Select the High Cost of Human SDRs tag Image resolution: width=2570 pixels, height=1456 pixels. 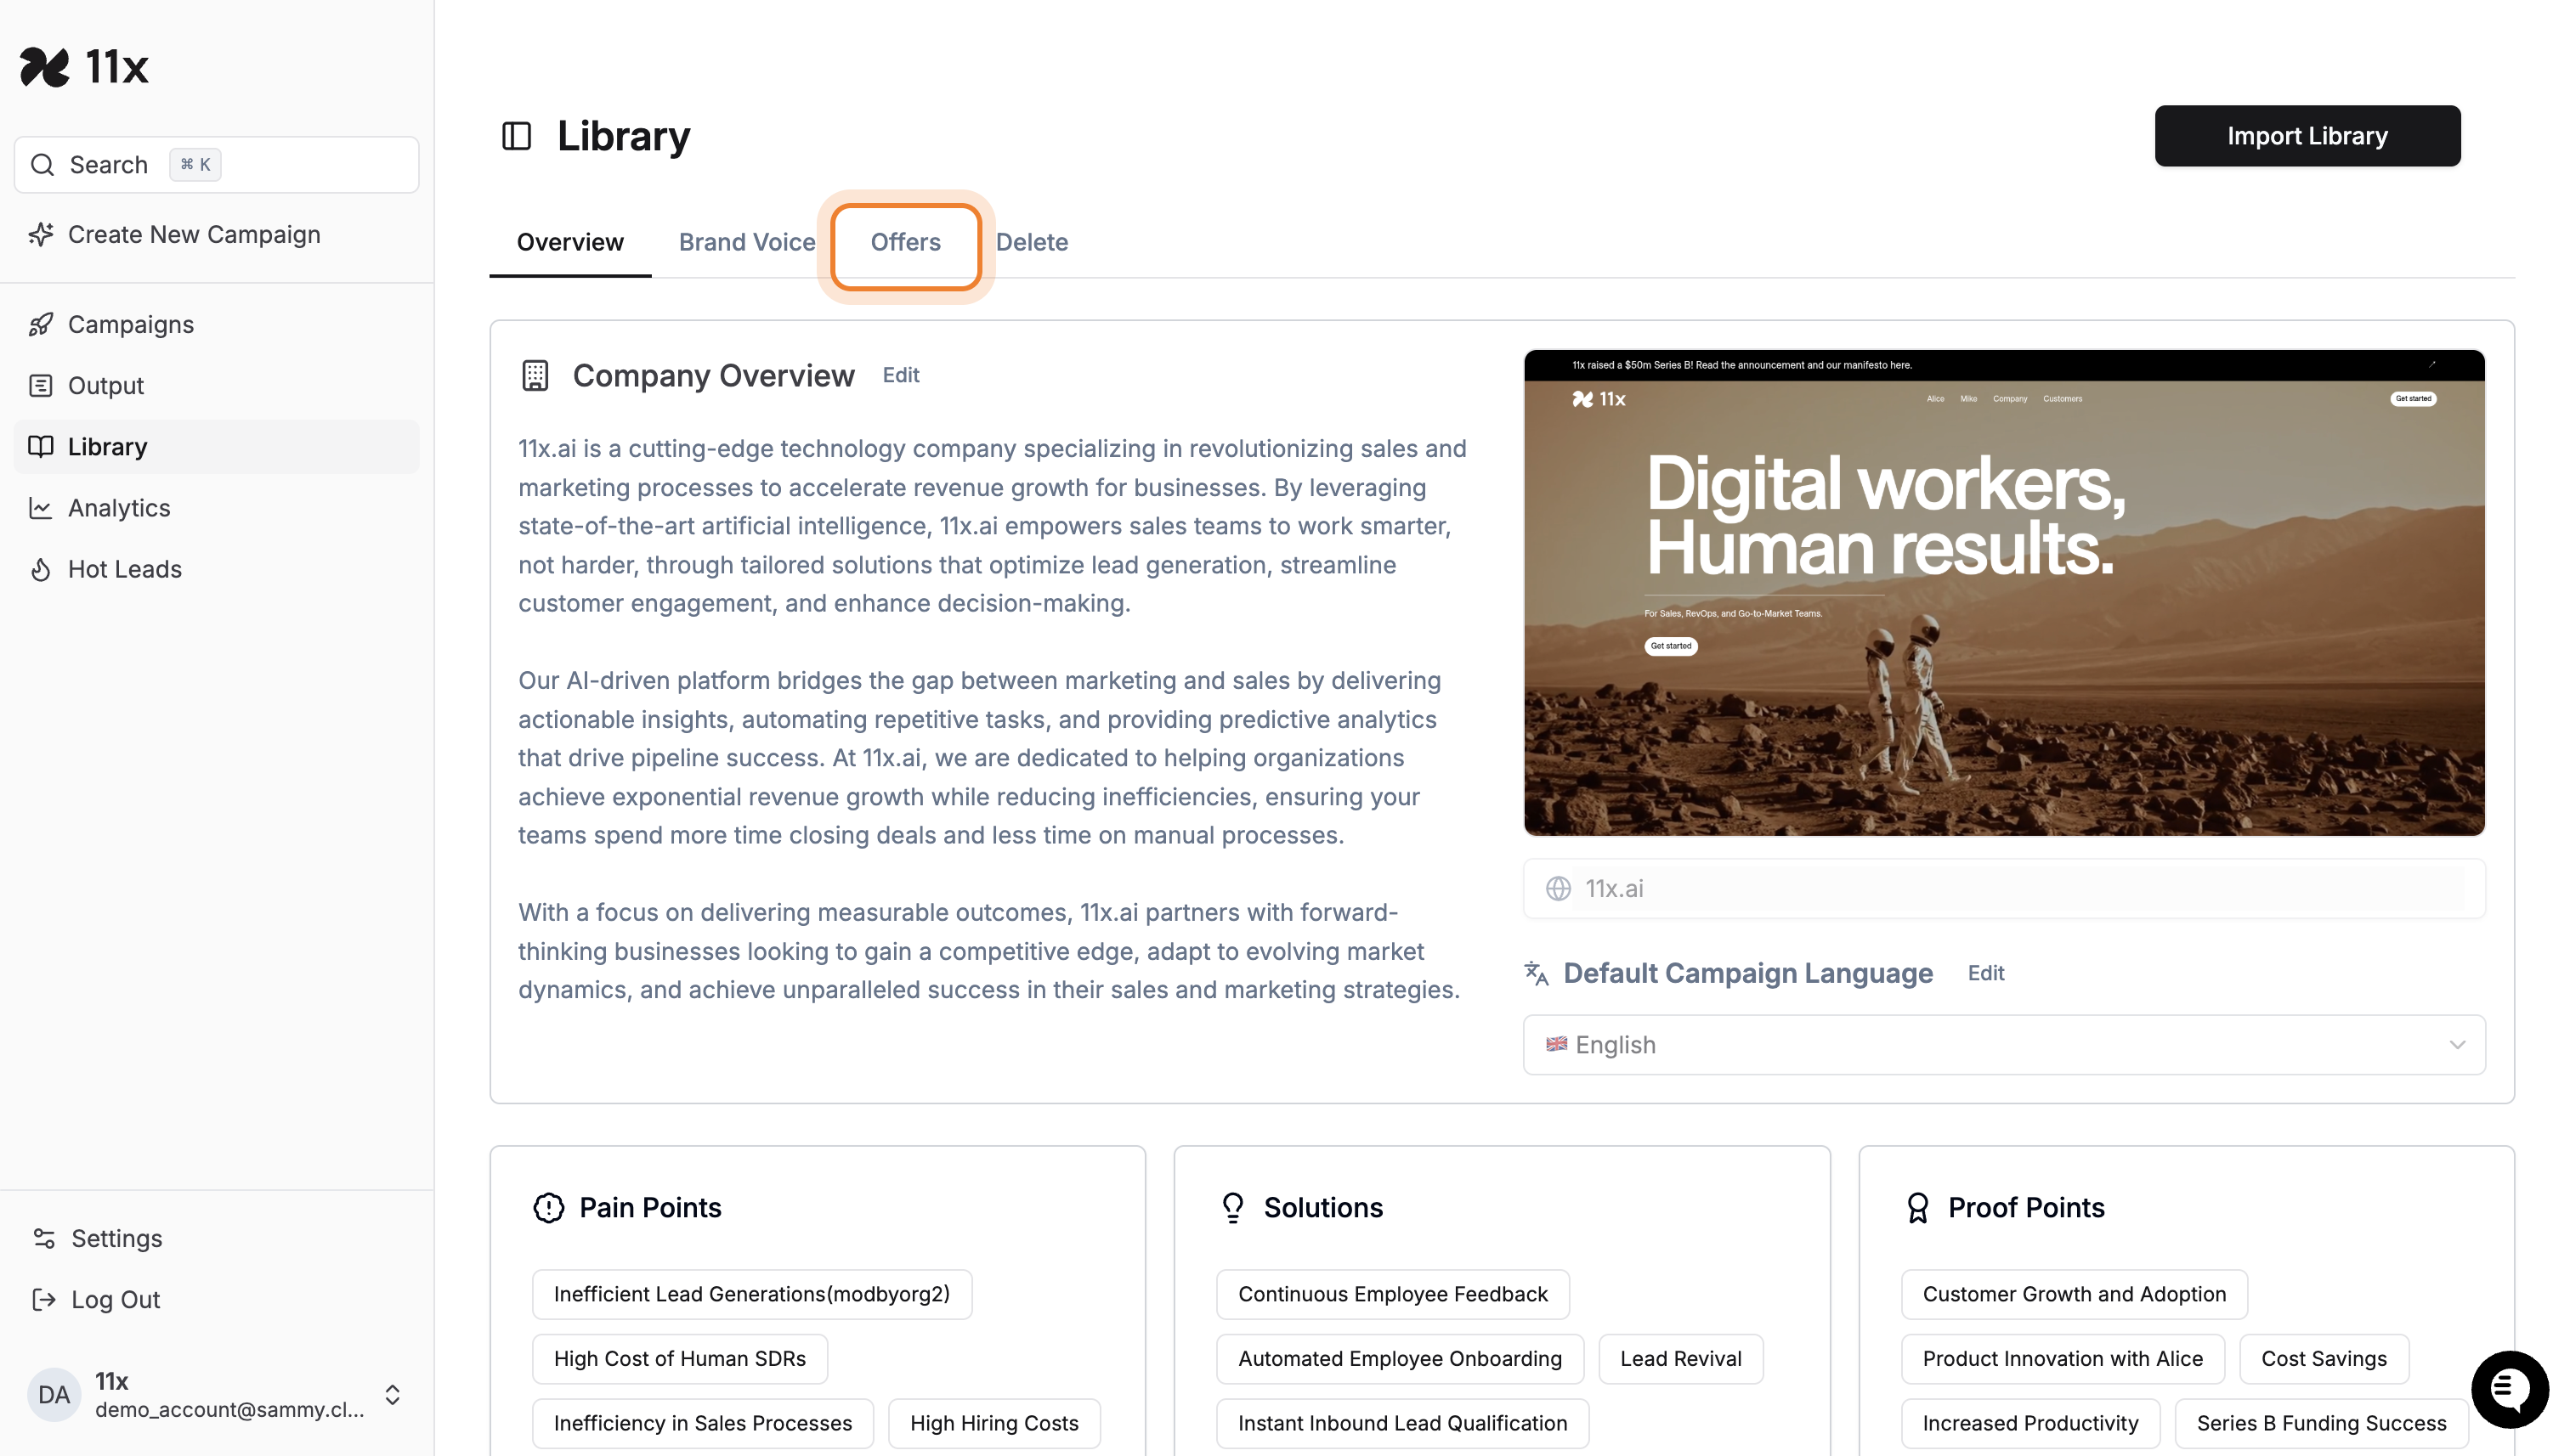(679, 1359)
